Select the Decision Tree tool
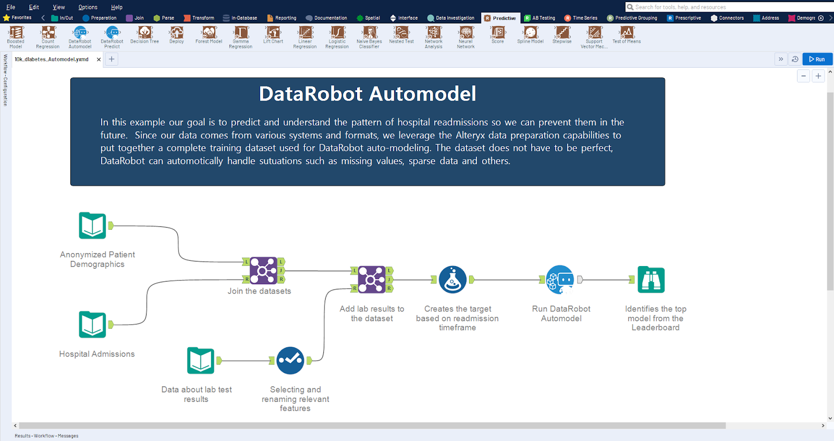 pyautogui.click(x=144, y=35)
